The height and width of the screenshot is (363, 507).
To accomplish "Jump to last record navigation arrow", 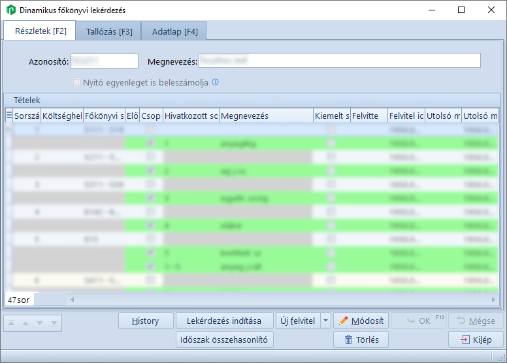I will point(54,323).
